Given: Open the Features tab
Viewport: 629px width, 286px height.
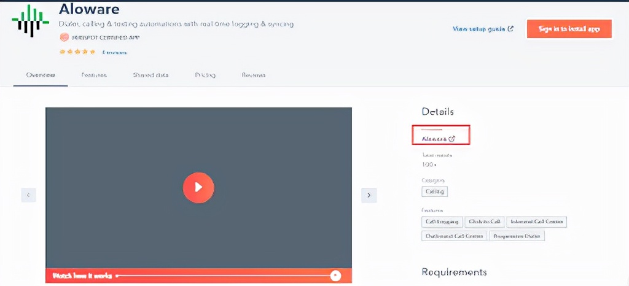Looking at the screenshot, I should click(94, 75).
